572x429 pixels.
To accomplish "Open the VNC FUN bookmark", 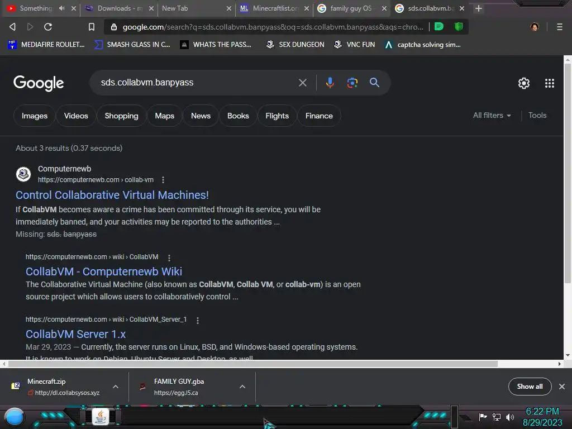I will (355, 45).
